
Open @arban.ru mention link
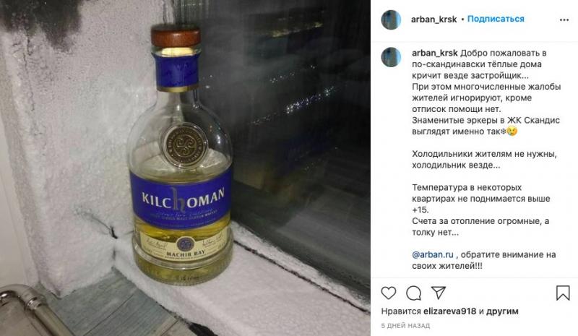click(x=433, y=254)
